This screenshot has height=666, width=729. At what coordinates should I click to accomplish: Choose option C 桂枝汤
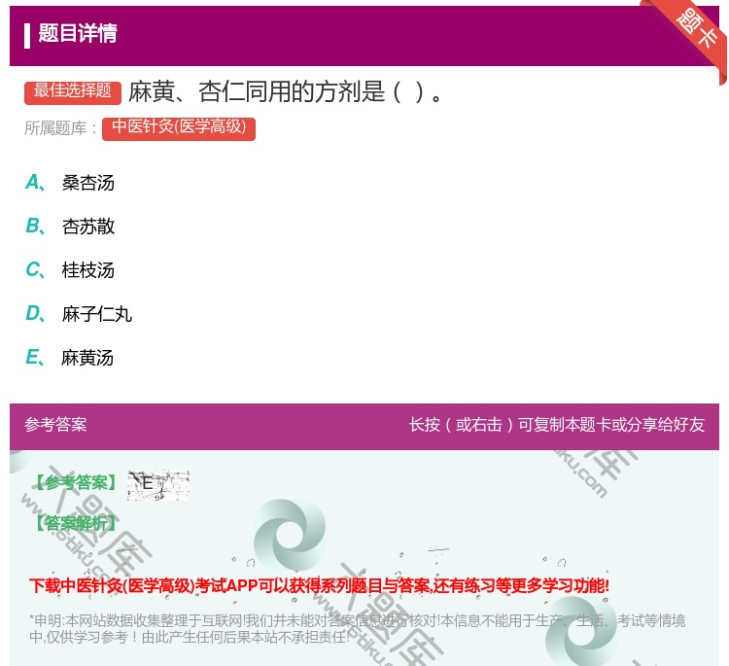70,270
